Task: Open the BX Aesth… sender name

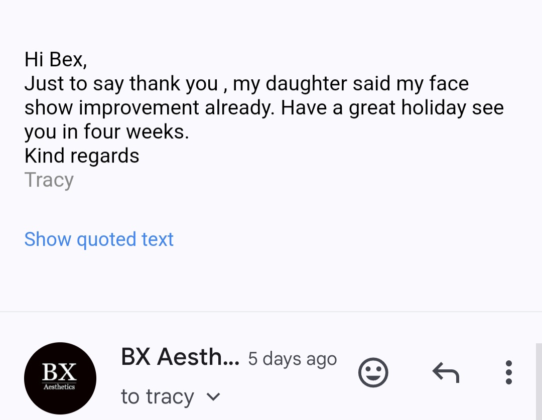Action: coord(180,357)
